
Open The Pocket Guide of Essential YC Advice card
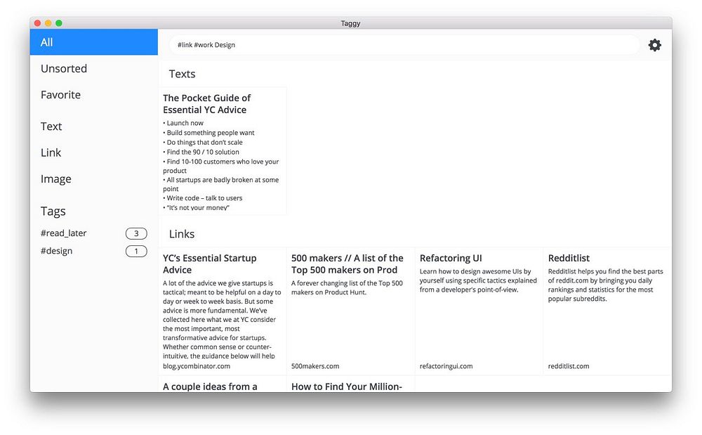click(x=223, y=151)
